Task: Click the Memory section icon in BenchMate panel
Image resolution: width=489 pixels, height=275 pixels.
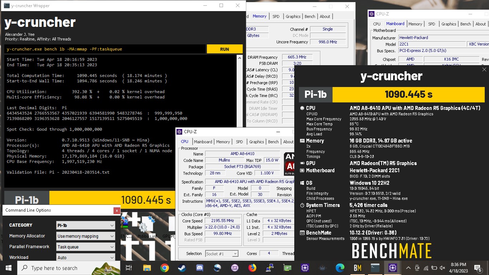Action: pyautogui.click(x=302, y=141)
